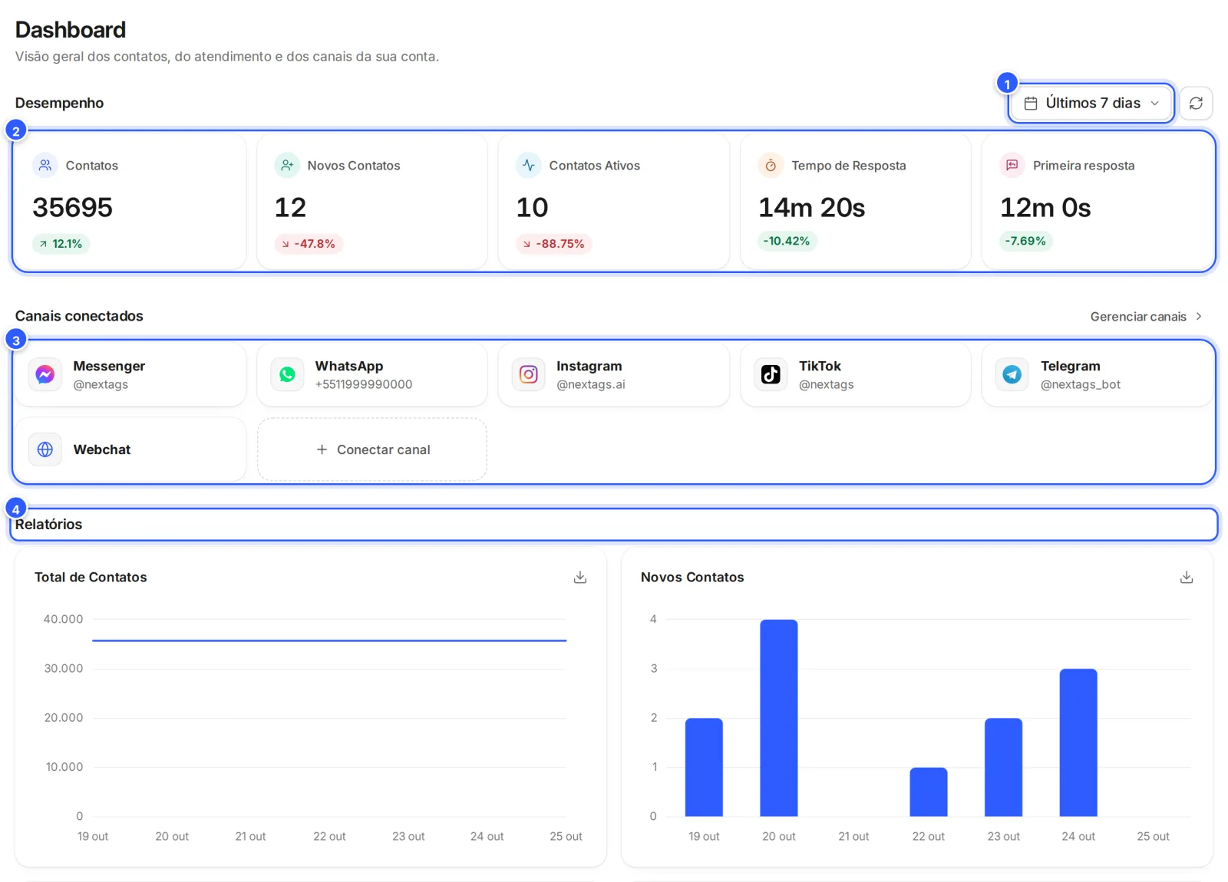Click the 14m 20s response time value
1228x882 pixels.
tap(812, 208)
